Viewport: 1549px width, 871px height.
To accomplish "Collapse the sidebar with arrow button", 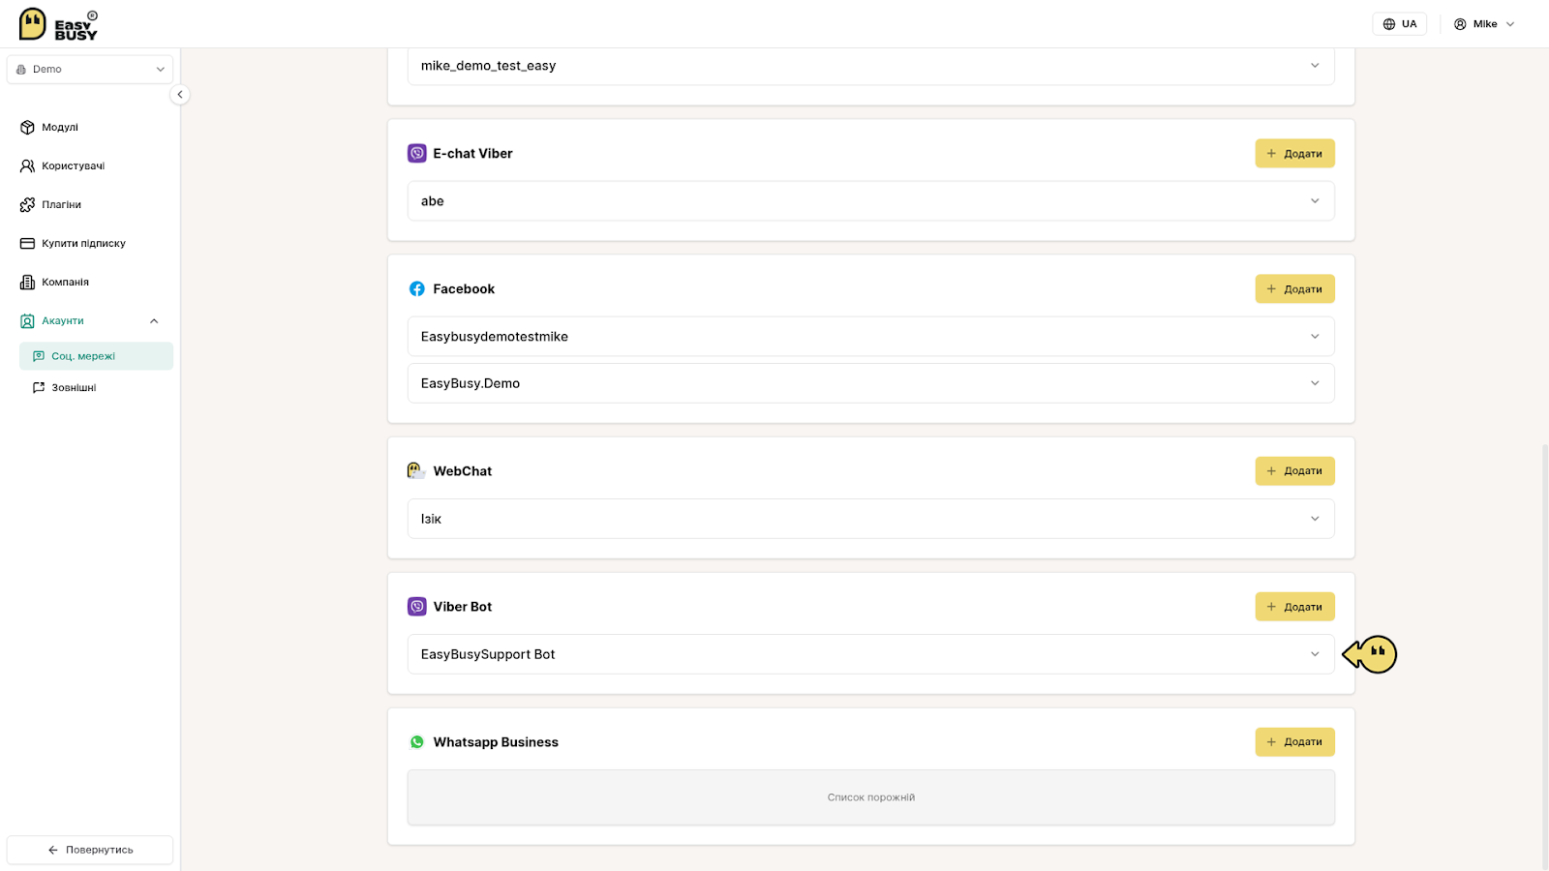I will [179, 95].
